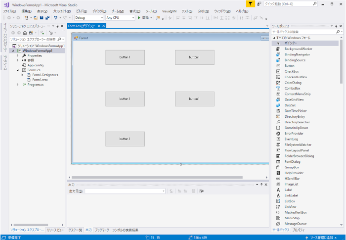Click the Undo arrow in the toolbar
The height and width of the screenshot is (240, 346).
(x=55, y=18)
